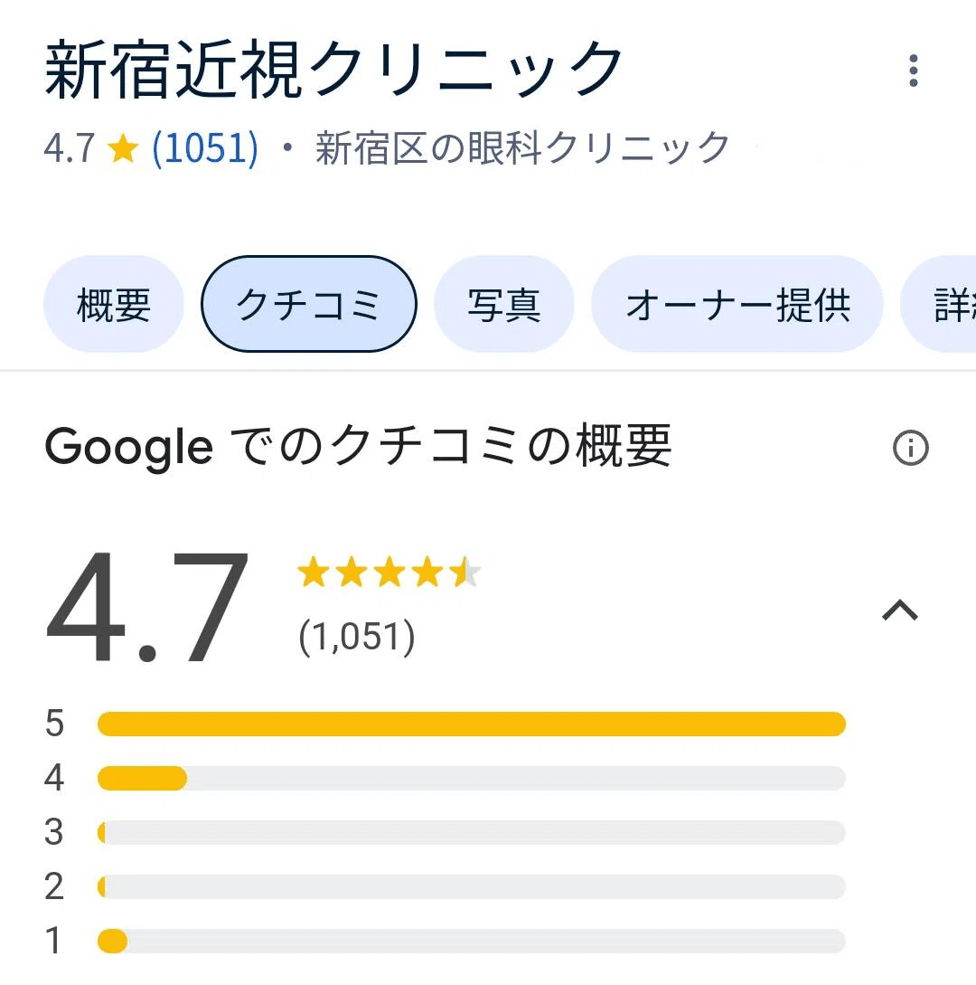Open the 概要 tab
Screen dimensions: 976x985
(x=114, y=305)
